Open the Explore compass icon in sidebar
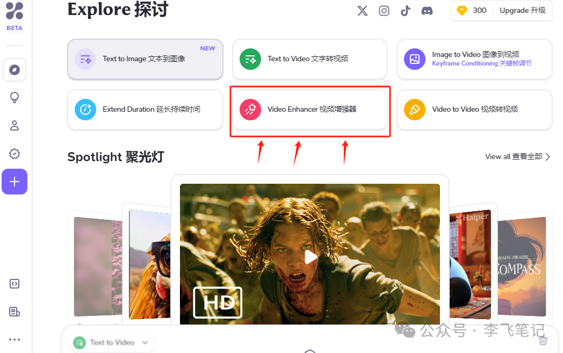The height and width of the screenshot is (353, 563). [15, 70]
